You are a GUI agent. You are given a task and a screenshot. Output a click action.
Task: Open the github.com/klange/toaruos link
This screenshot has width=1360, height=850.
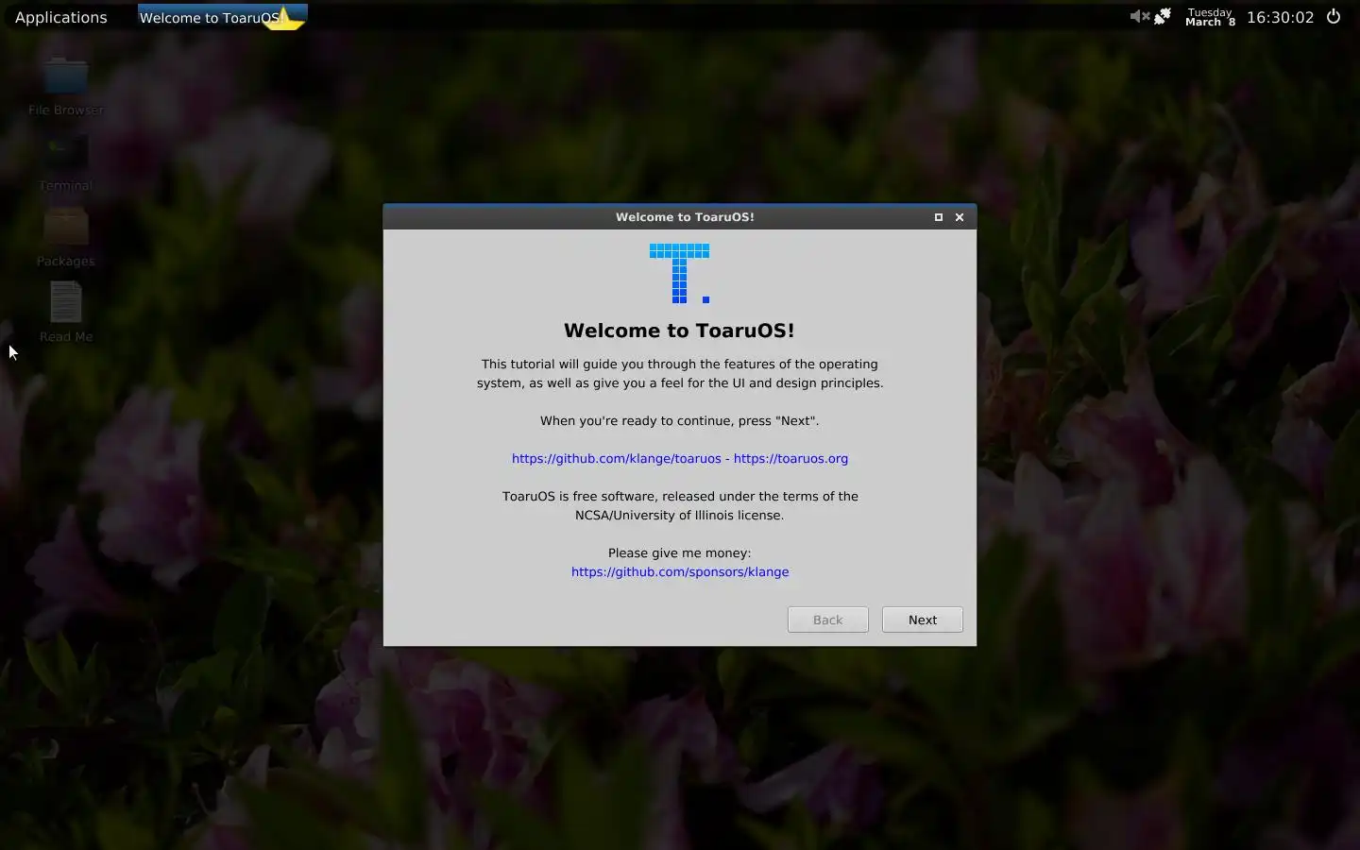pyautogui.click(x=616, y=459)
